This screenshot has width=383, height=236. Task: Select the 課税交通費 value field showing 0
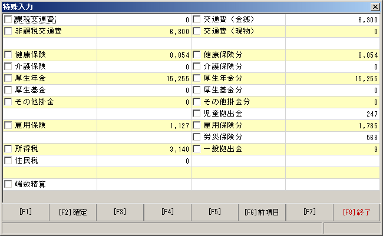point(144,19)
